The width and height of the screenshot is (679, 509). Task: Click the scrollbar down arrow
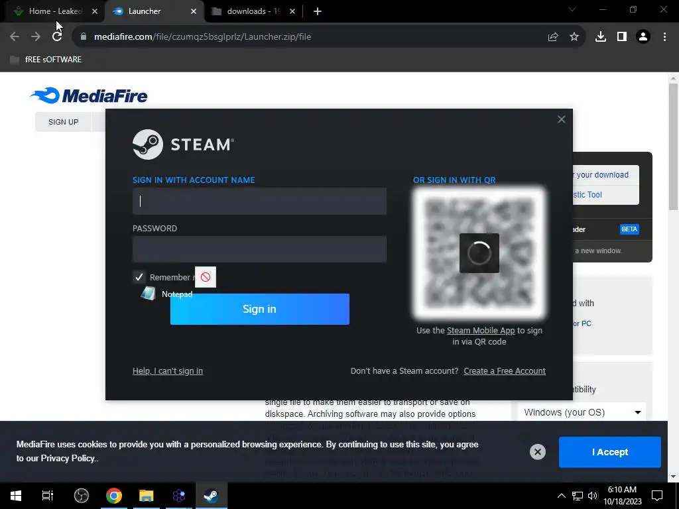tap(673, 477)
